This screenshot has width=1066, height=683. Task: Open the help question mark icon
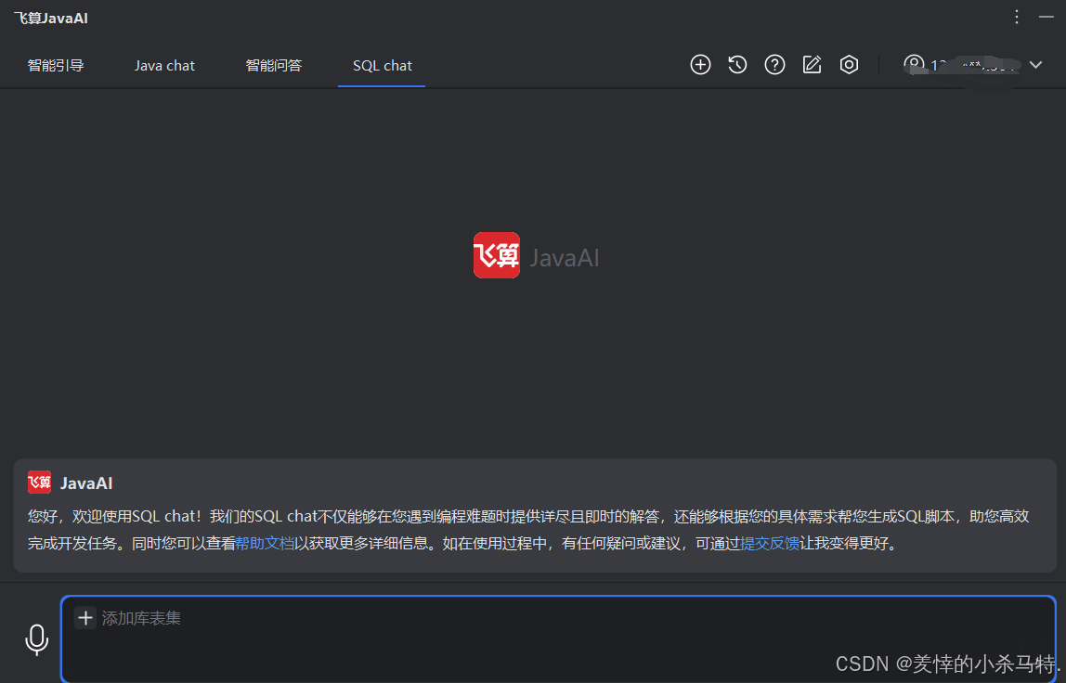774,65
